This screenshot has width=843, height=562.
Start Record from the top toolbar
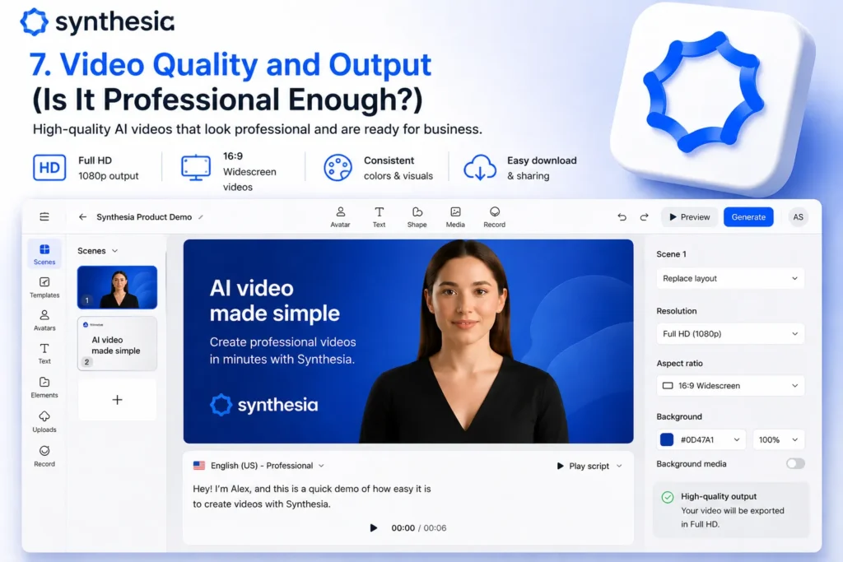click(x=494, y=217)
